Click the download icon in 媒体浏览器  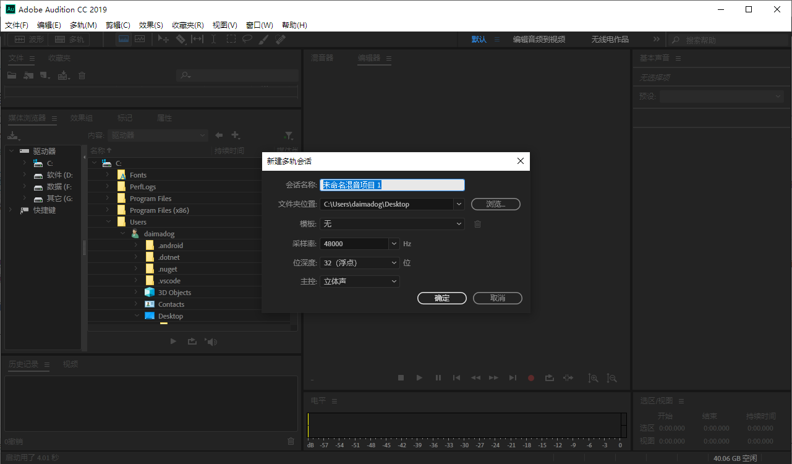pyautogui.click(x=13, y=135)
